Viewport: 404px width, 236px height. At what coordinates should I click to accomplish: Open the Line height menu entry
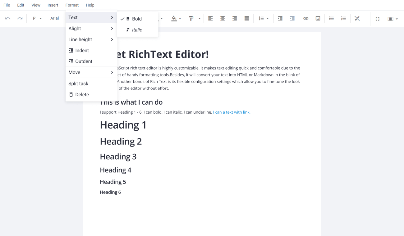click(91, 39)
